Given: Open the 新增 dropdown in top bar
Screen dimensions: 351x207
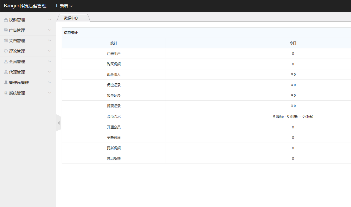Looking at the screenshot, I should [x=64, y=6].
